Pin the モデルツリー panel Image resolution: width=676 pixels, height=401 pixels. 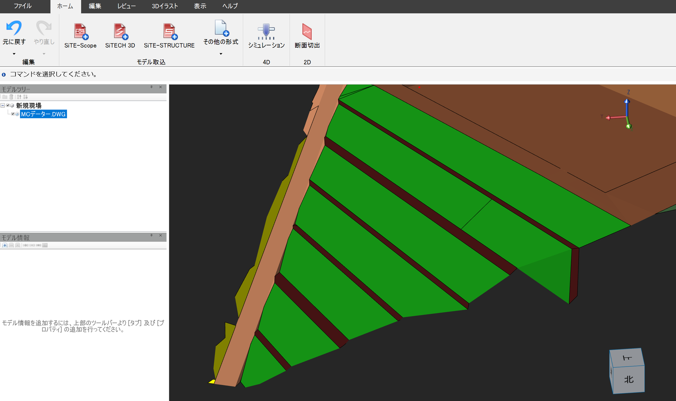coord(152,87)
